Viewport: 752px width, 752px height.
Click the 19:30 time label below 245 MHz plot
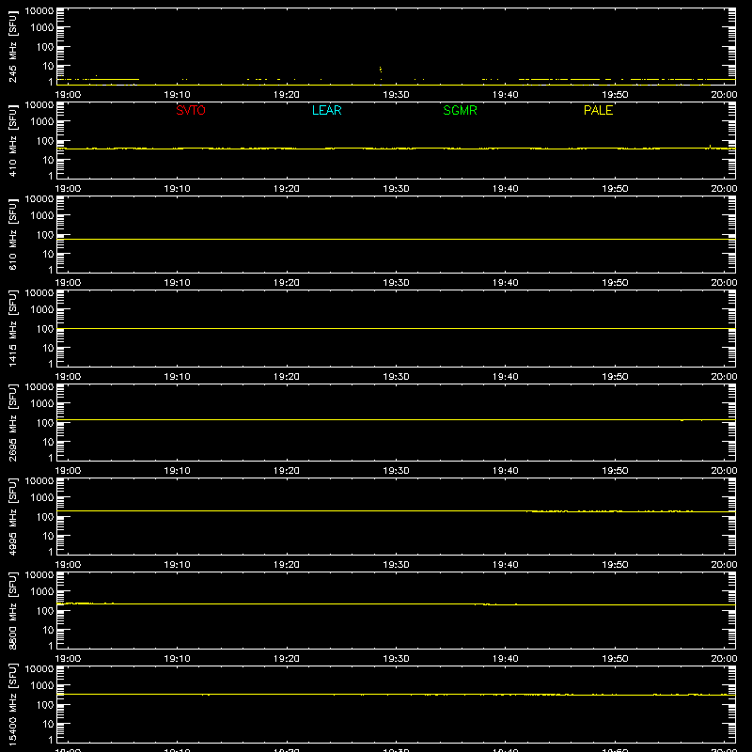396,95
